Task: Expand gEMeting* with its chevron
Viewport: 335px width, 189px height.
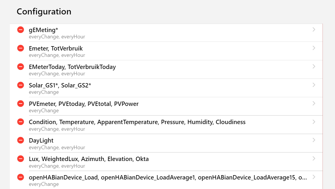Action: pos(314,30)
